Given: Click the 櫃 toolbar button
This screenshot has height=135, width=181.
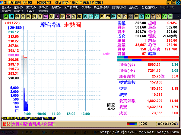Looking at the screenshot, I should click(x=23, y=16).
